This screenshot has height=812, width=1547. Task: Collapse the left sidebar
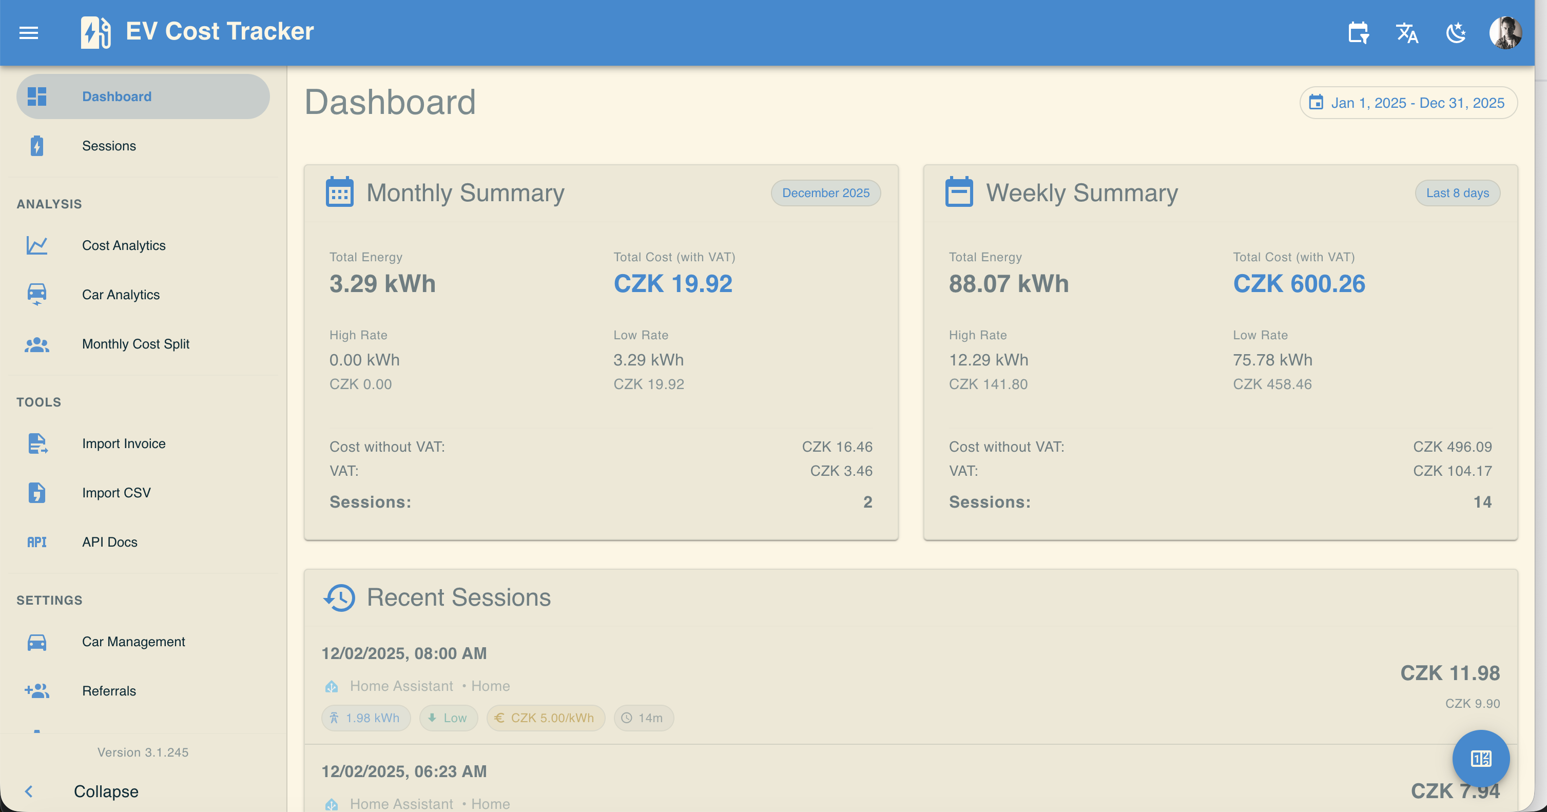[106, 791]
